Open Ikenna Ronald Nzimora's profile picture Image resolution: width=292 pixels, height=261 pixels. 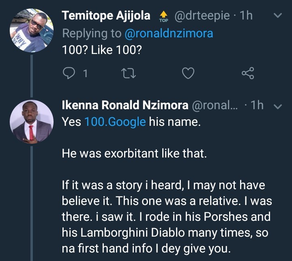tap(31, 121)
